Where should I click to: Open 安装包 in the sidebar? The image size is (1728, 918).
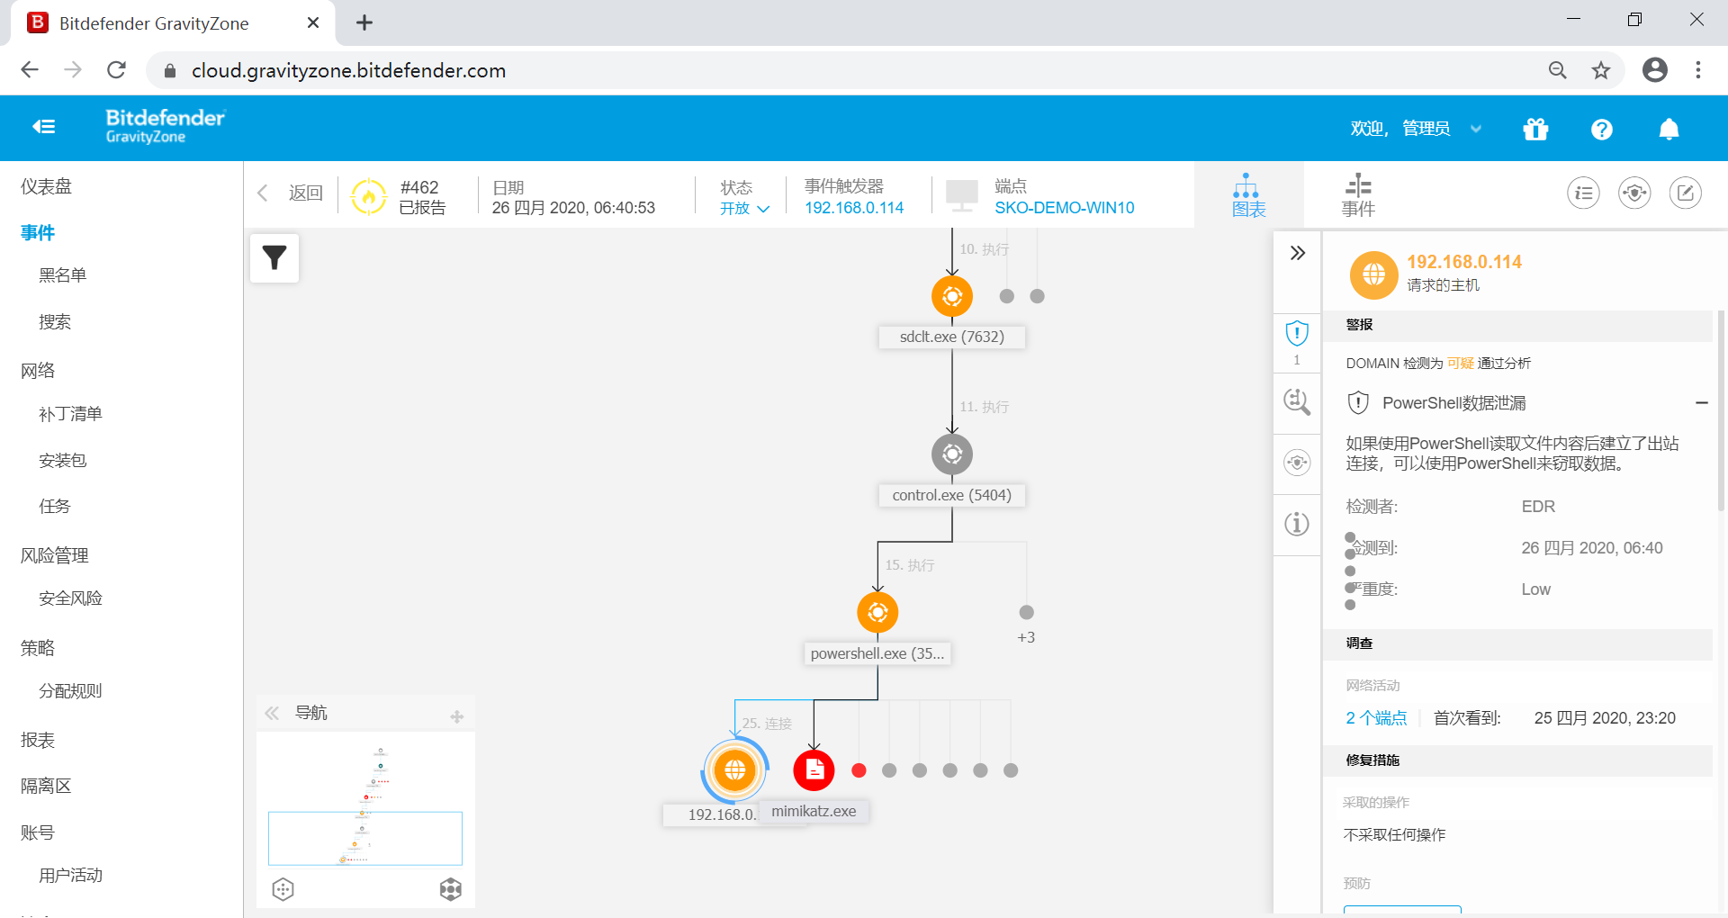(x=62, y=461)
